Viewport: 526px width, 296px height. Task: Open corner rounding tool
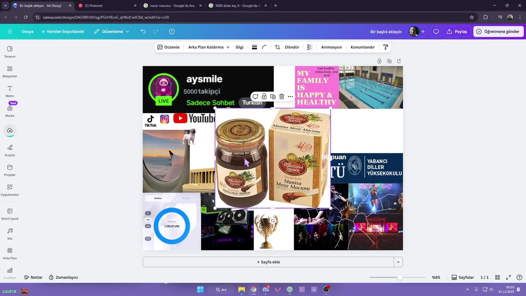[264, 47]
